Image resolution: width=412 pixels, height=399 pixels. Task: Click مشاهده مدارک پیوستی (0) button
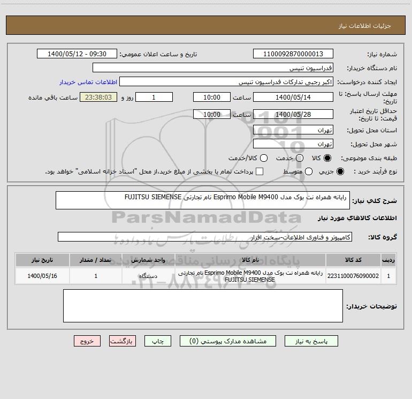[228, 341]
